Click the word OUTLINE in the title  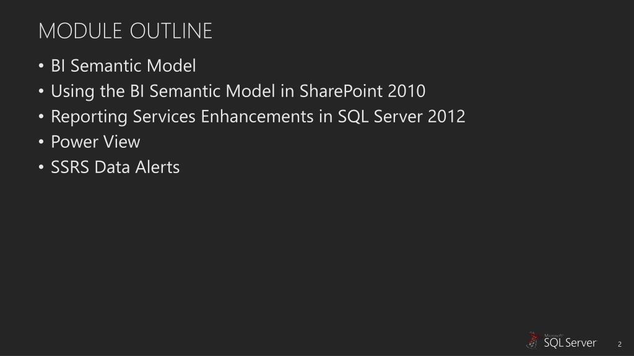171,31
